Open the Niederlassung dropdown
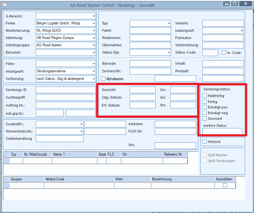The image size is (254, 213). pos(94,30)
